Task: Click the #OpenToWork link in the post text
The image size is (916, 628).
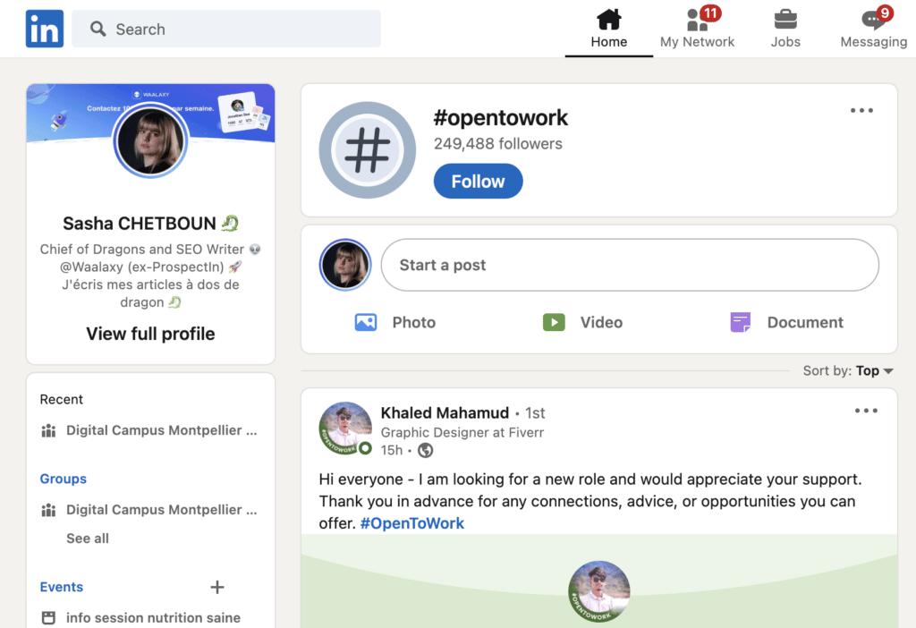Action: click(411, 522)
